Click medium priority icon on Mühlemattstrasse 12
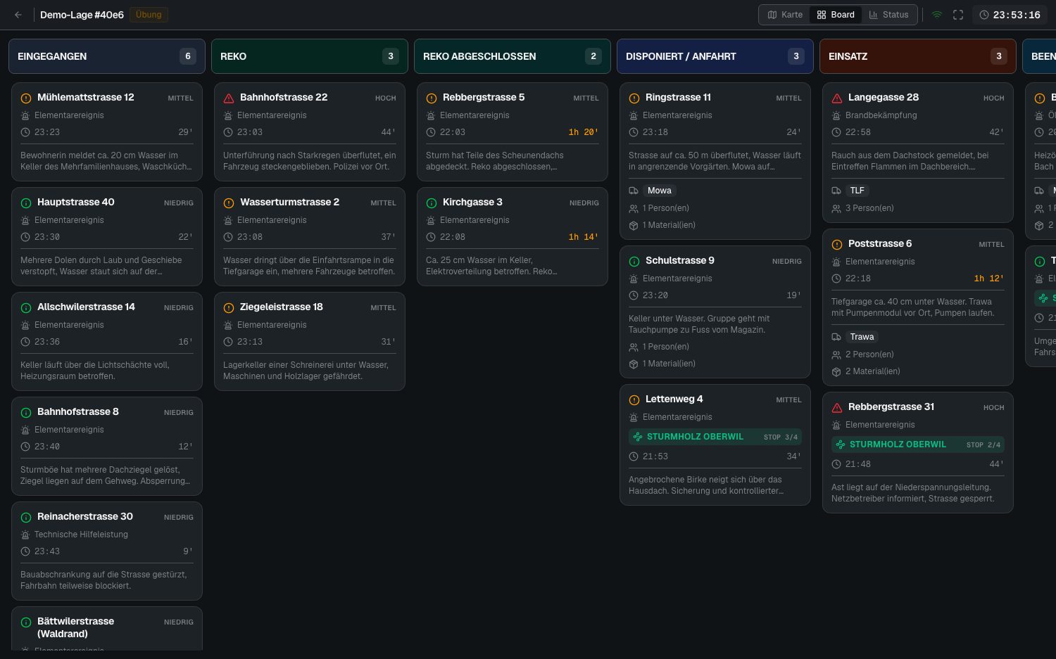 tap(26, 98)
